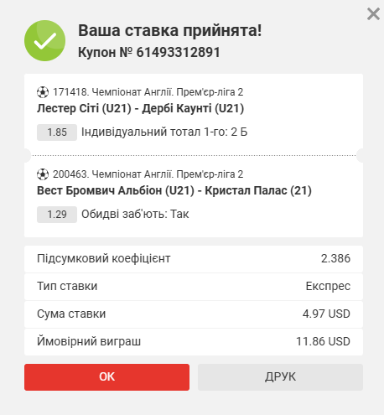Click the Сума ставки 4.97 USD row
The image size is (384, 415).
point(194,314)
